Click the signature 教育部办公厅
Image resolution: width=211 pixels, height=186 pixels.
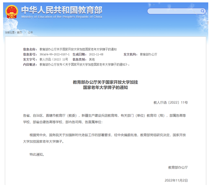(x=178, y=168)
